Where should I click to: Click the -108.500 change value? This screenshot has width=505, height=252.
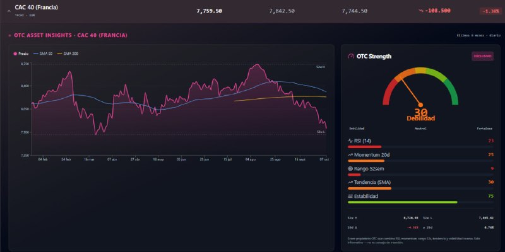pos(437,11)
